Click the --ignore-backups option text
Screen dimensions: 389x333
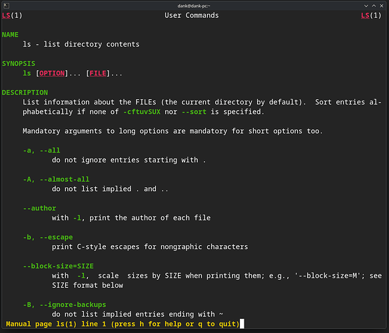(73, 304)
